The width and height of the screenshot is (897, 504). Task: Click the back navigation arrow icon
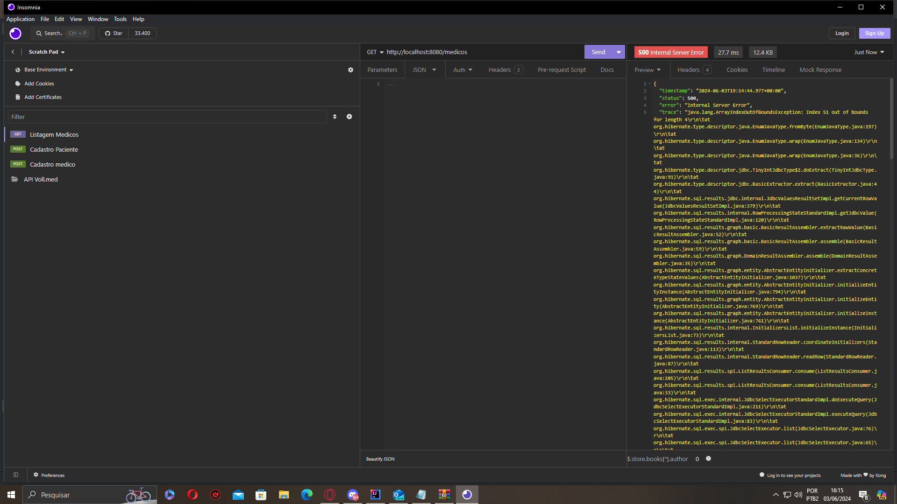[x=13, y=52]
